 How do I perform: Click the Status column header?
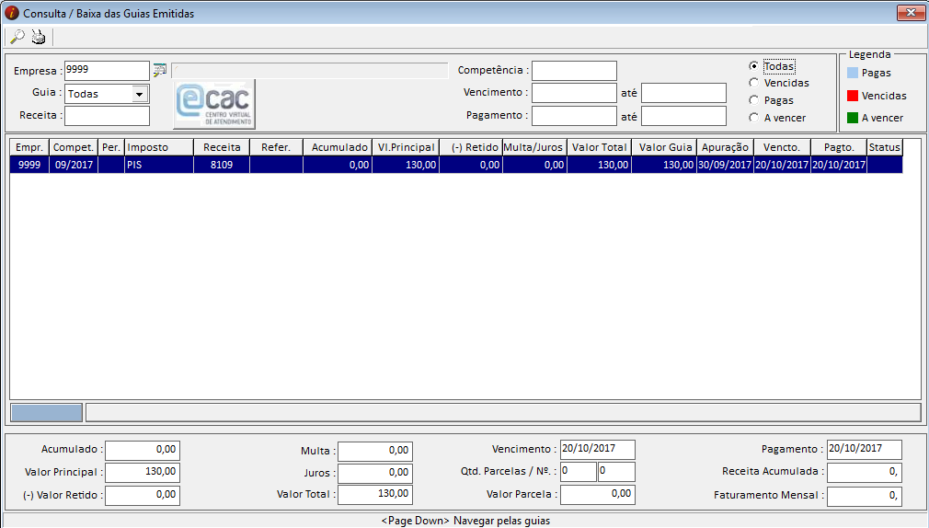pos(885,147)
